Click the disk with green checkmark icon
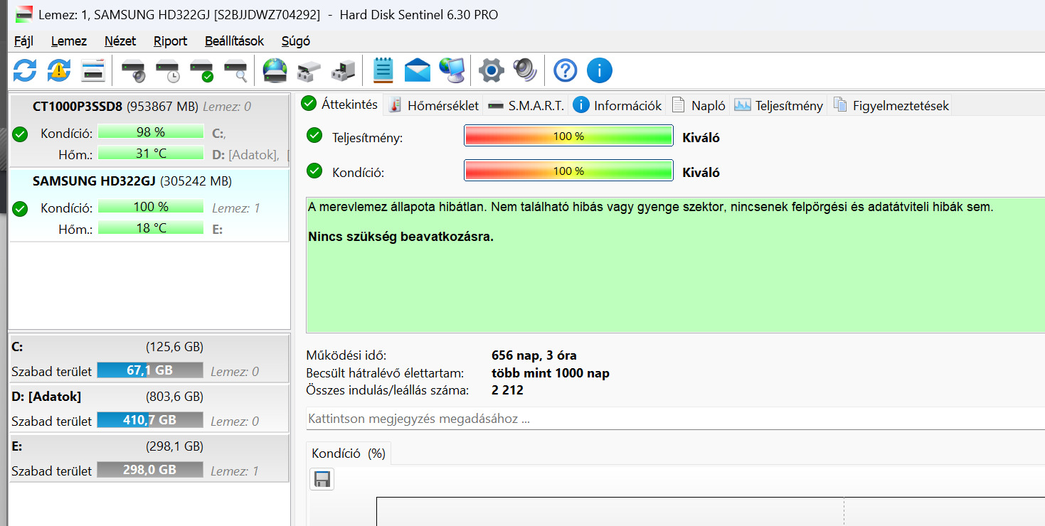Viewport: 1045px width, 526px height. point(202,71)
